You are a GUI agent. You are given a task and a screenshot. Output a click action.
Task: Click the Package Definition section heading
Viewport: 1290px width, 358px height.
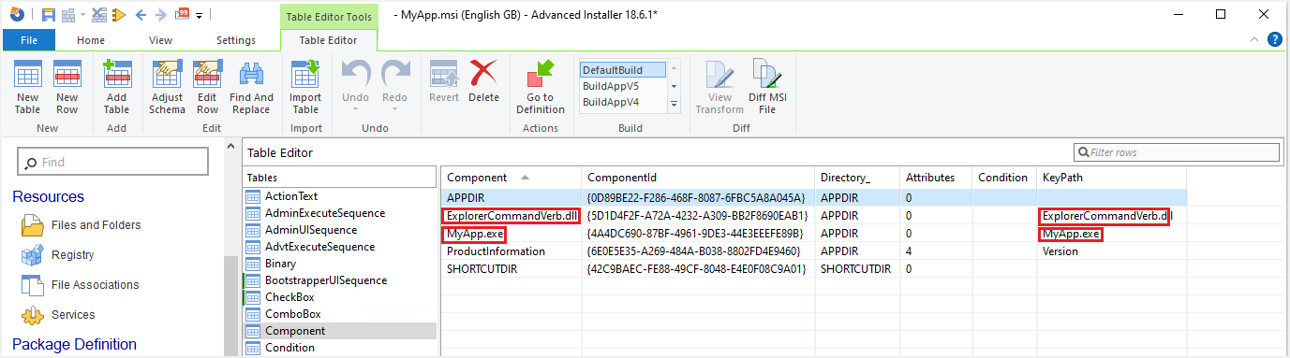coord(74,344)
